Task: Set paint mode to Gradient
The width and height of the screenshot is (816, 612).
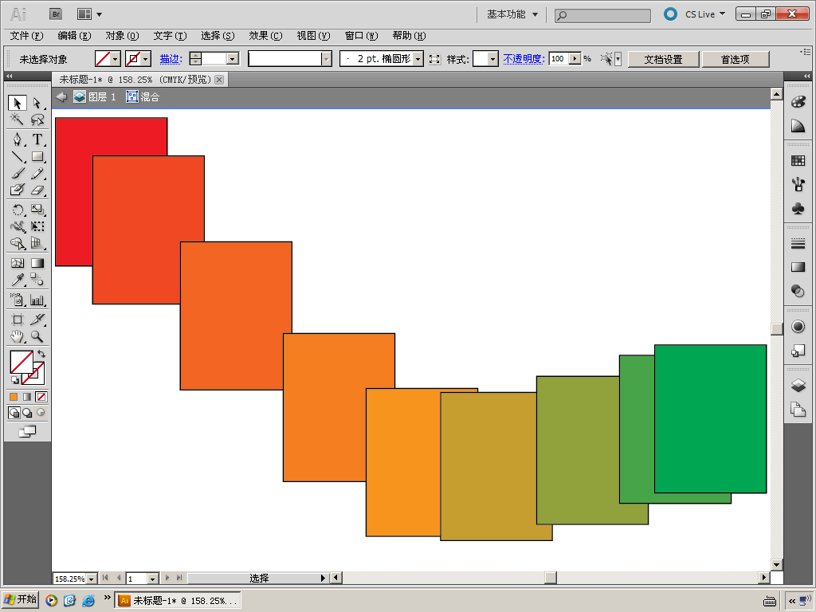Action: pos(27,397)
